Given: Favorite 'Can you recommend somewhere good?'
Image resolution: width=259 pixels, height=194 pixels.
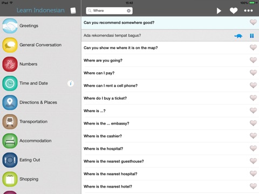Looking at the screenshot, I should (253, 23).
